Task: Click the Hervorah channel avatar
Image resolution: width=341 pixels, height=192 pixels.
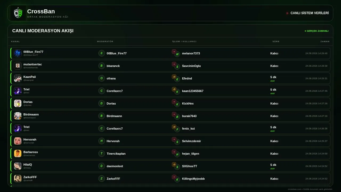Action: point(18,141)
